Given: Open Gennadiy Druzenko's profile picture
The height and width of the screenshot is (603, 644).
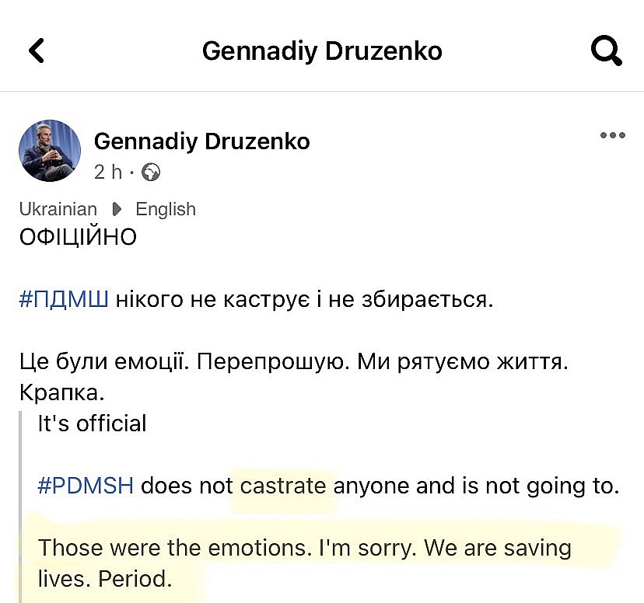Looking at the screenshot, I should coord(49,151).
